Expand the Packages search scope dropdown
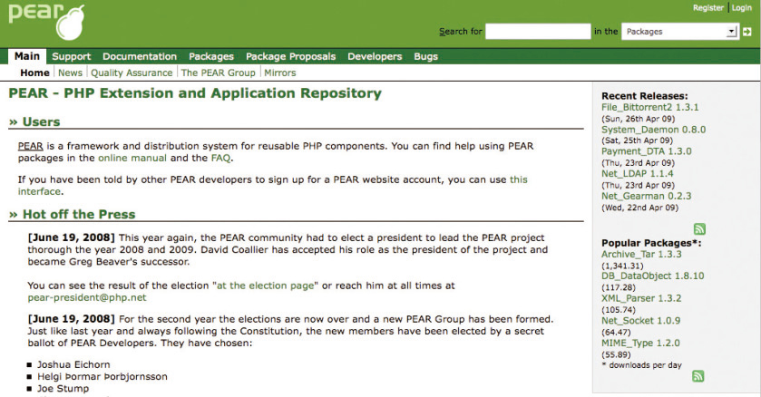 click(x=680, y=32)
